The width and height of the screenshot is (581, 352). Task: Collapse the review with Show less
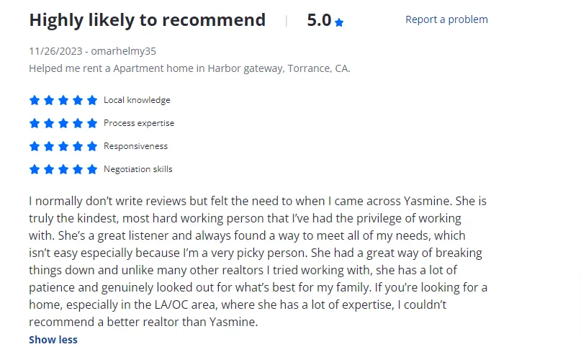53,340
